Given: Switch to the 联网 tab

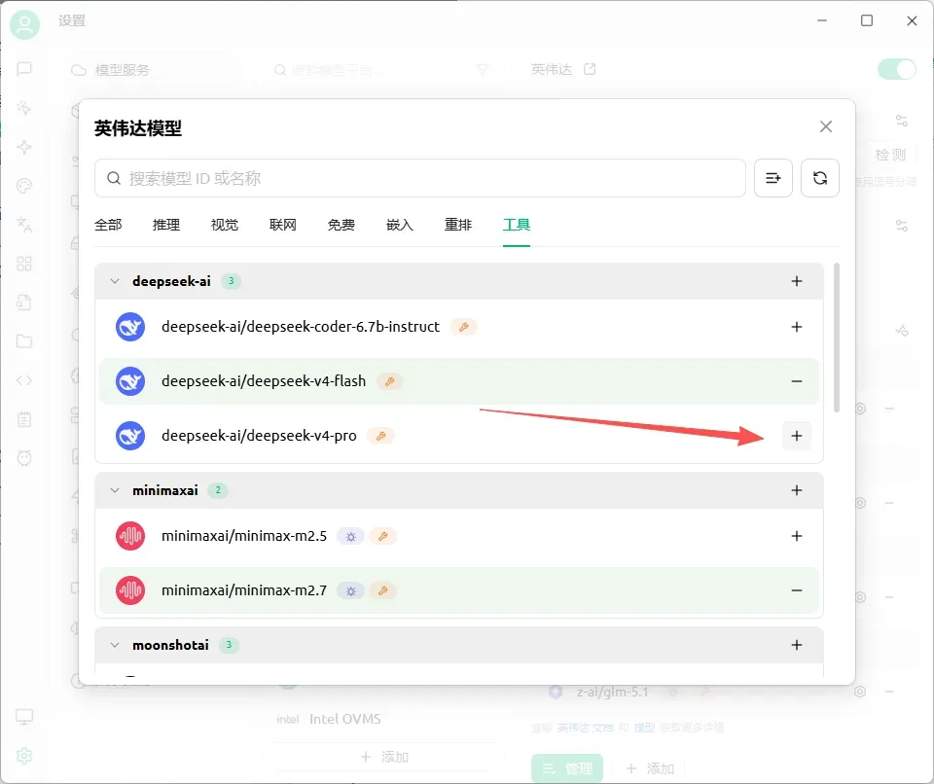Looking at the screenshot, I should click(x=283, y=226).
